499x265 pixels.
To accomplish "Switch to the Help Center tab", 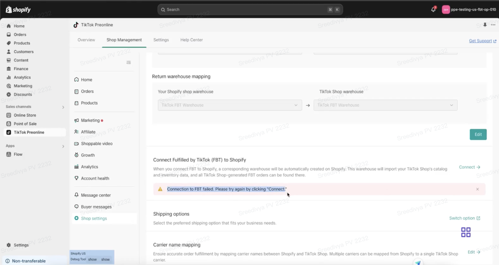I will pyautogui.click(x=191, y=40).
